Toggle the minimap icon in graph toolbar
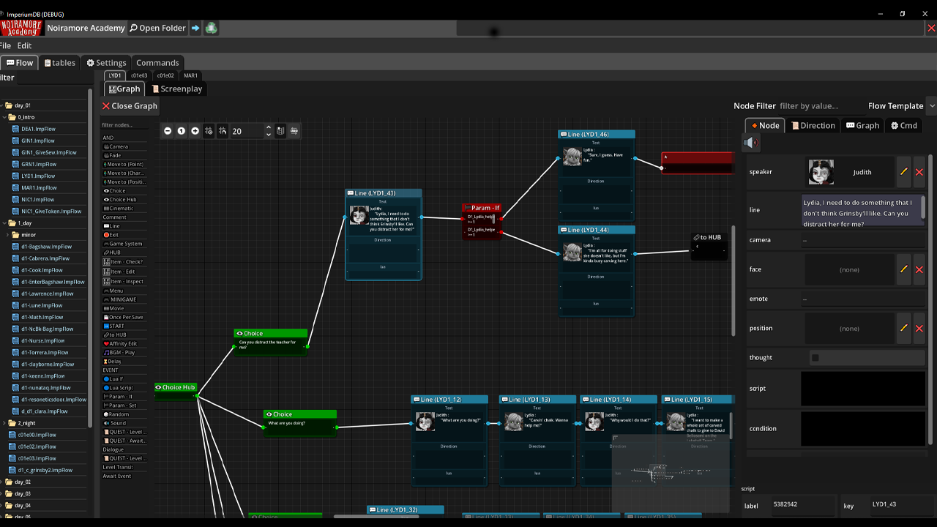Screen dimensions: 937x527 [x=280, y=131]
